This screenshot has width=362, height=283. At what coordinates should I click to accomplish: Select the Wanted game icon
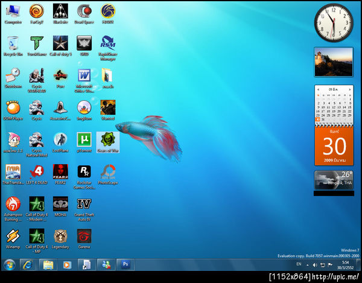108,110
